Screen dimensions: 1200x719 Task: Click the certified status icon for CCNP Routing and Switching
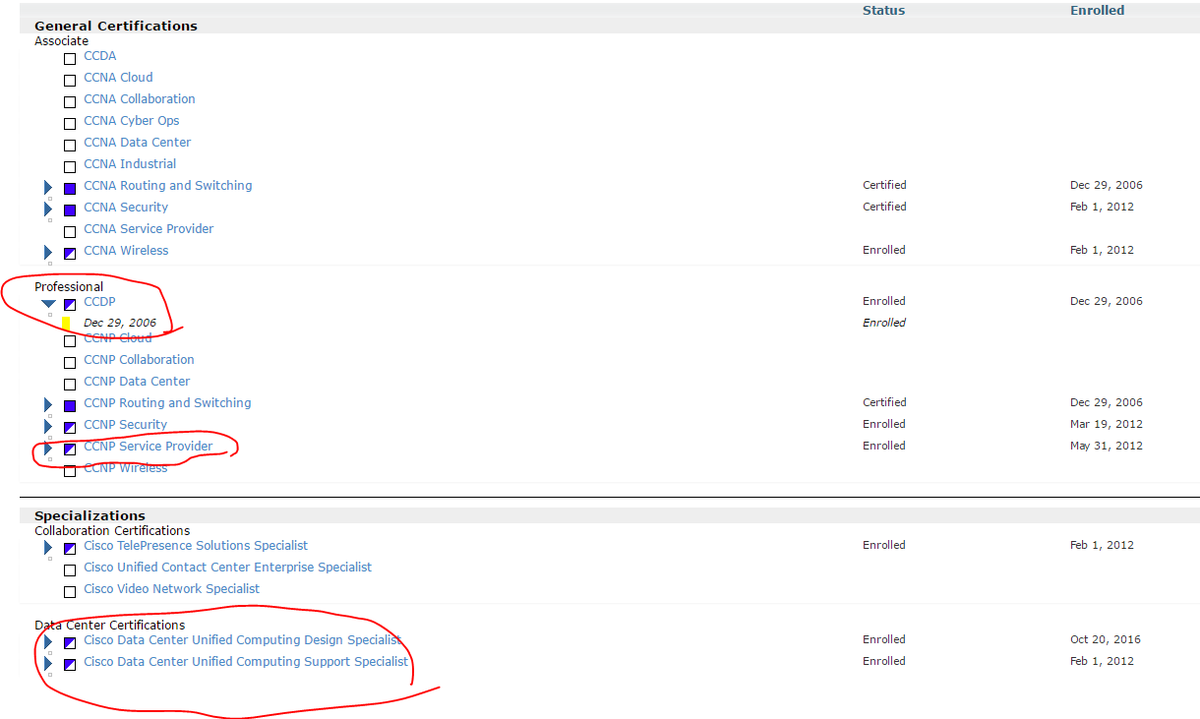(70, 406)
